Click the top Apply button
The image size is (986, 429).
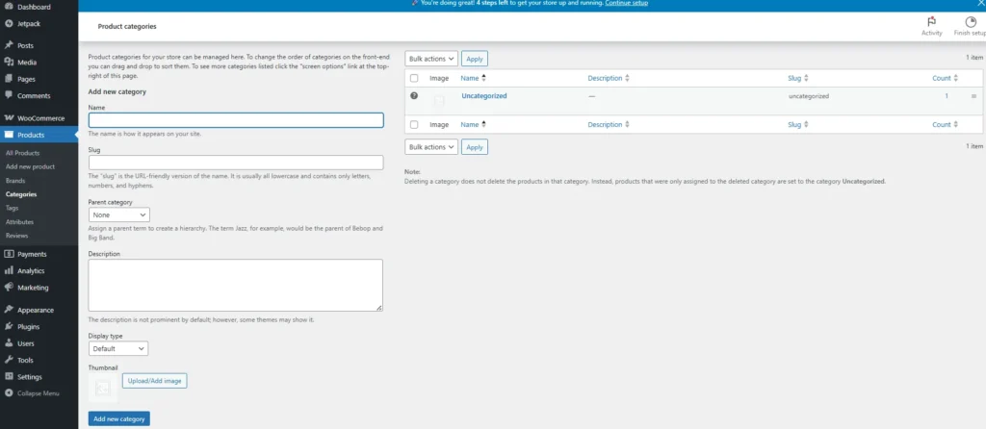475,59
